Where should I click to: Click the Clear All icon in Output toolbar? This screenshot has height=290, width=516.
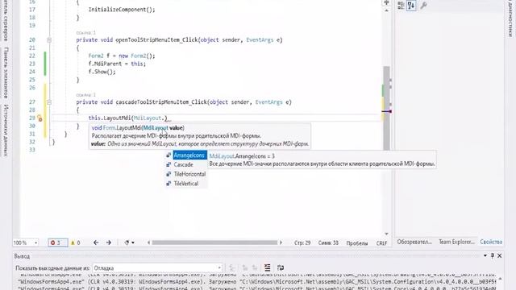(x=267, y=268)
